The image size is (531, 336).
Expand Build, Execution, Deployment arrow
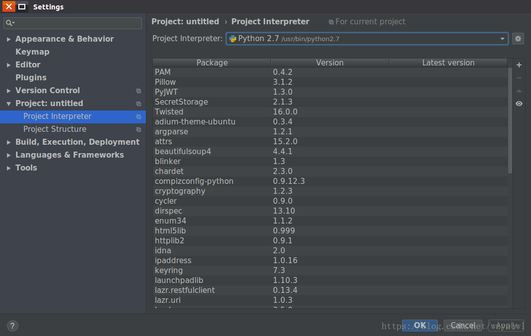pyautogui.click(x=8, y=142)
